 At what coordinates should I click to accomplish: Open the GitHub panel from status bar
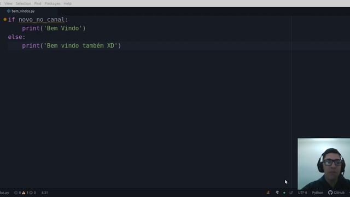(336, 193)
